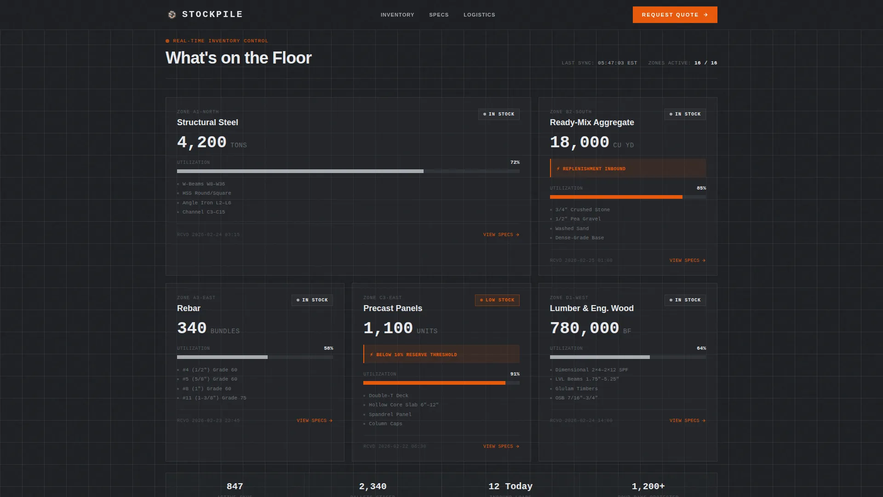The width and height of the screenshot is (883, 497).
Task: Click Precast Panels Low Stock badge
Action: (497, 300)
